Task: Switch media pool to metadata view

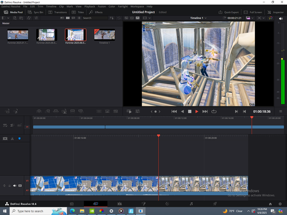Action: pyautogui.click(x=62, y=18)
